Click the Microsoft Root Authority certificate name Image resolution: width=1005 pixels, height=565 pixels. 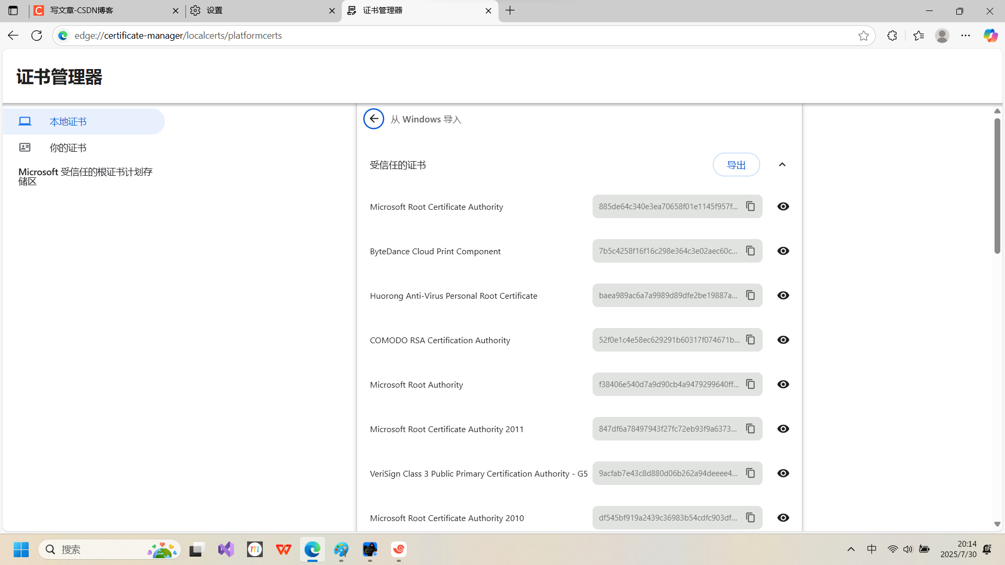pyautogui.click(x=416, y=385)
